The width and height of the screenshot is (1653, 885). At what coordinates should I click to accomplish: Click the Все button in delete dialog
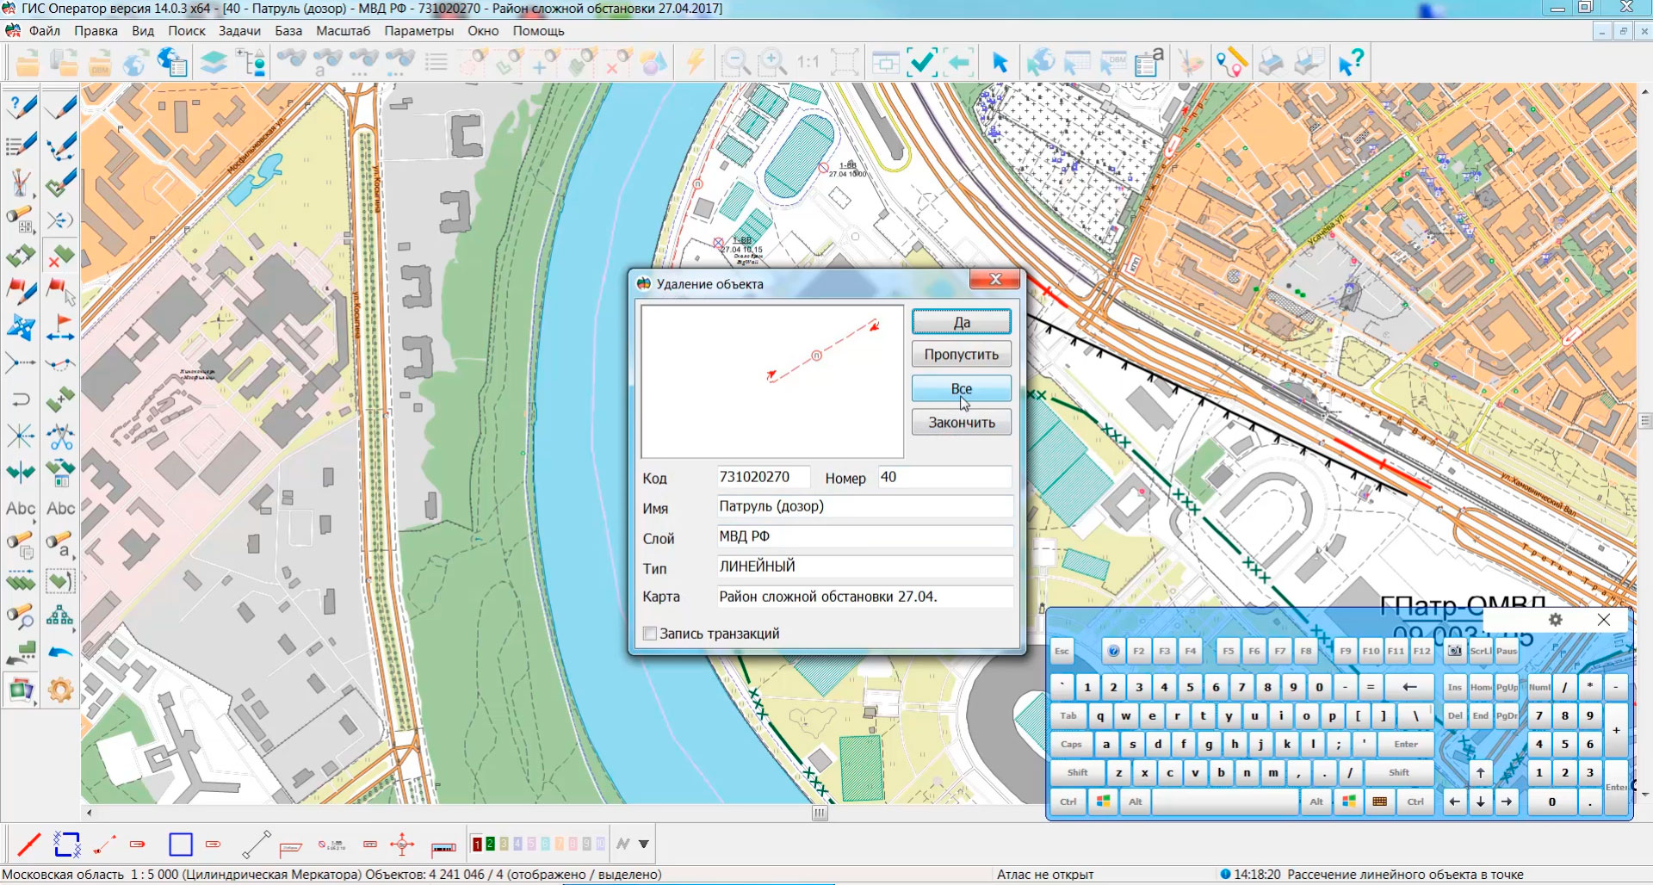pyautogui.click(x=961, y=389)
